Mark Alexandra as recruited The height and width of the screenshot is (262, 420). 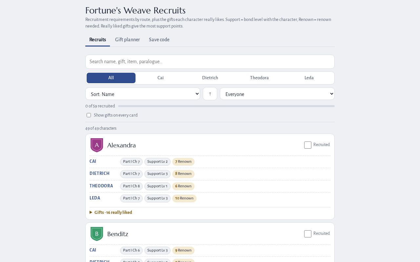pos(308,145)
